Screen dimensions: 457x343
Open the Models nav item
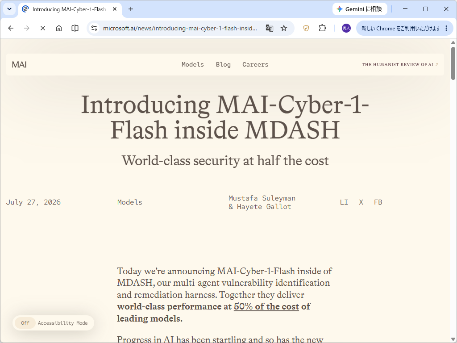(x=193, y=64)
